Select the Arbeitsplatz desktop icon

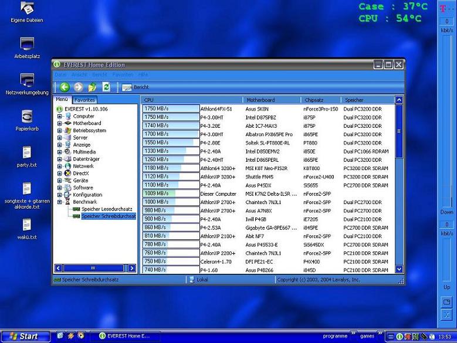coord(27,48)
